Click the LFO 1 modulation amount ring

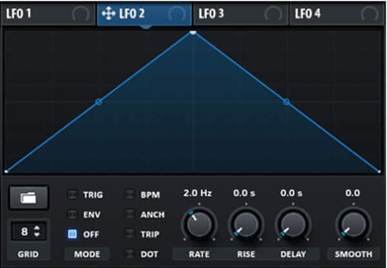point(81,14)
